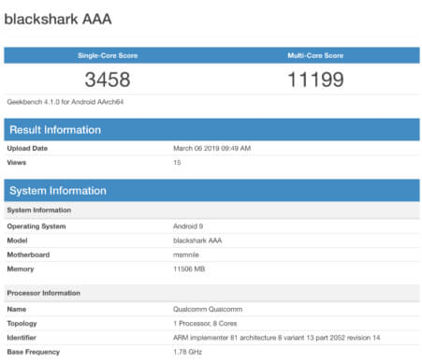Select the Motherboard label
Screen dimensions: 422x364
point(28,255)
